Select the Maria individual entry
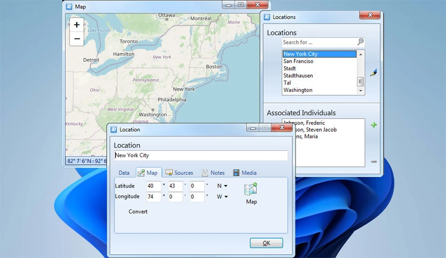The width and height of the screenshot is (446, 258). pos(306,136)
